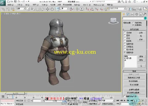148x106 pixels.
Task: Toggle the Angle Snap icon
Action: tap(92, 9)
